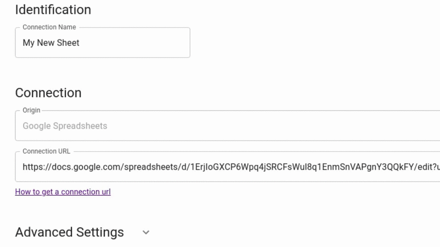
Task: Click the Identification section heading
Action: tap(53, 10)
